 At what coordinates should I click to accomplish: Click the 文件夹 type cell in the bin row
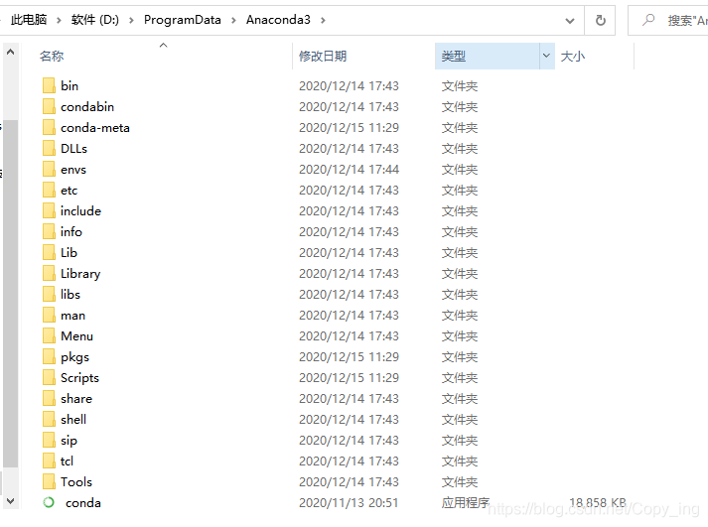(x=459, y=85)
